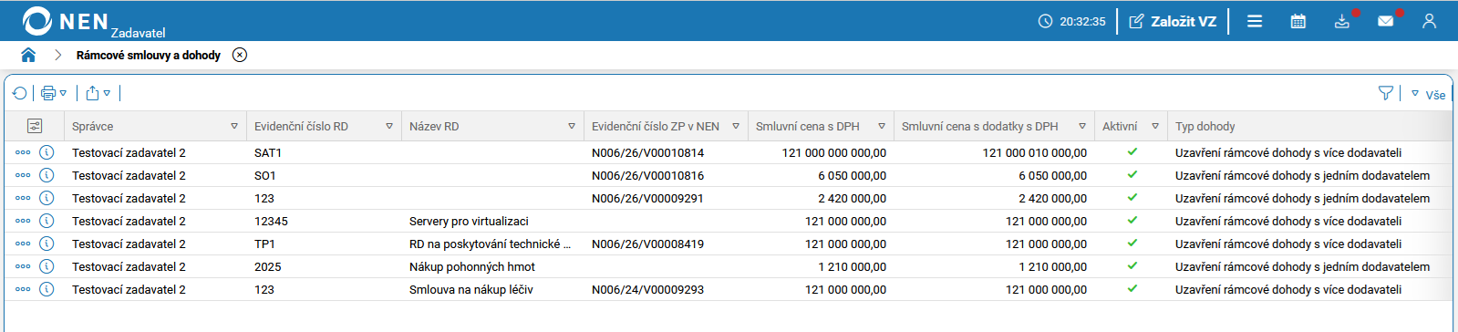Refresh the table list
The width and height of the screenshot is (1458, 332).
[20, 93]
